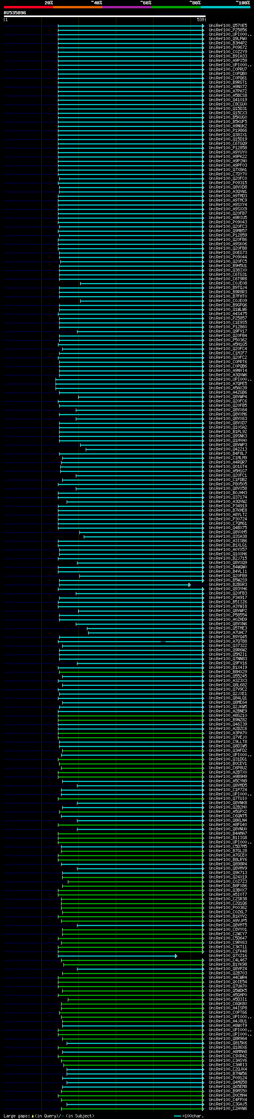The width and height of the screenshot is (254, 1119).
Task: Select the UniRef100_C0PRU7 label
Action: click(228, 69)
